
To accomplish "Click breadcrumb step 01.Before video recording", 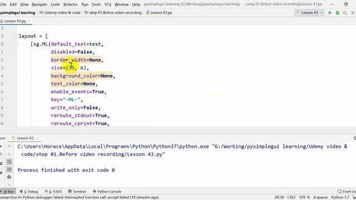I will click(116, 13).
